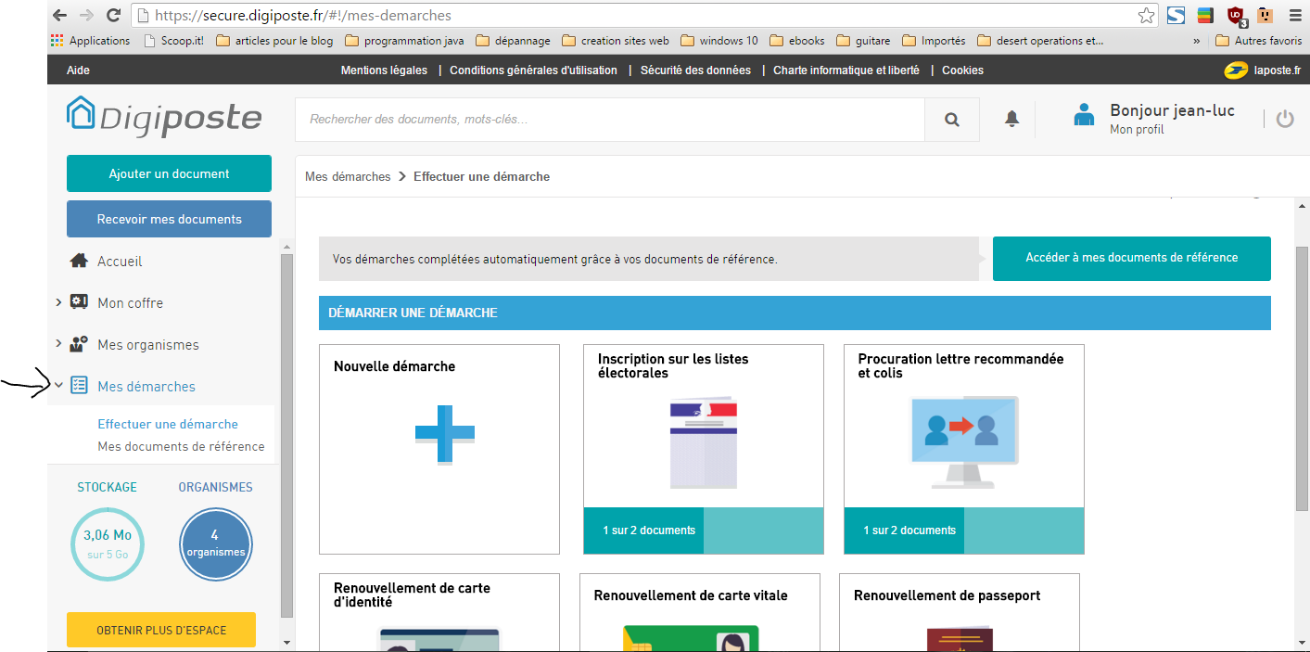
Task: Click the electoral list document illustration
Action: click(x=703, y=444)
